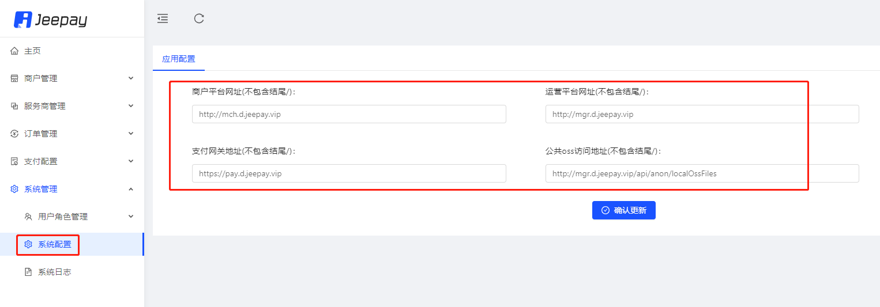Expand the 订单管理 chevron
This screenshot has height=307, width=880.
(x=131, y=134)
